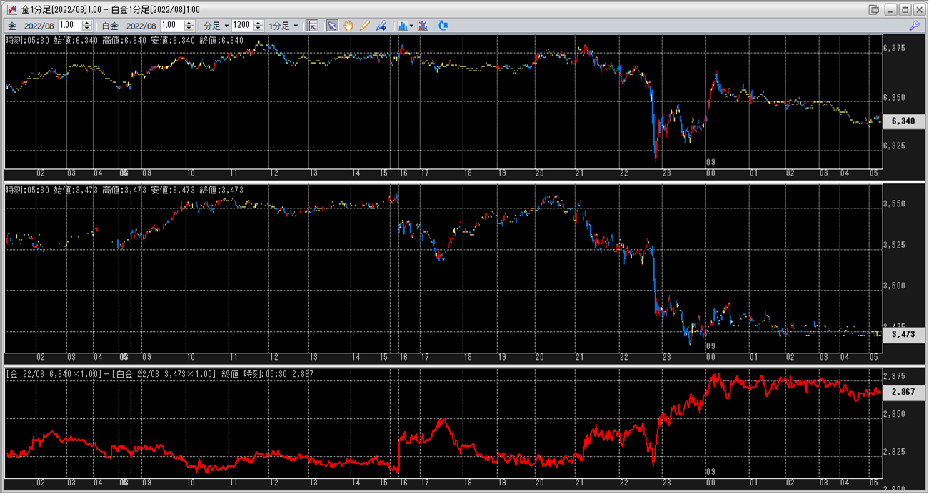The image size is (929, 494).
Task: Click the eraser tool next to pencil
Action: (381, 26)
